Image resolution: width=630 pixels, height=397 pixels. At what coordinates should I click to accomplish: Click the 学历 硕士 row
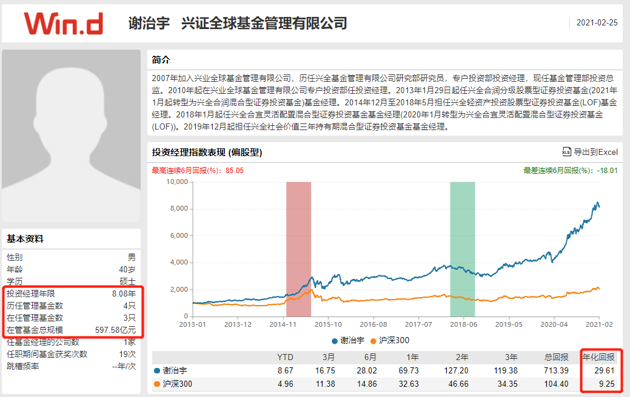[71, 281]
